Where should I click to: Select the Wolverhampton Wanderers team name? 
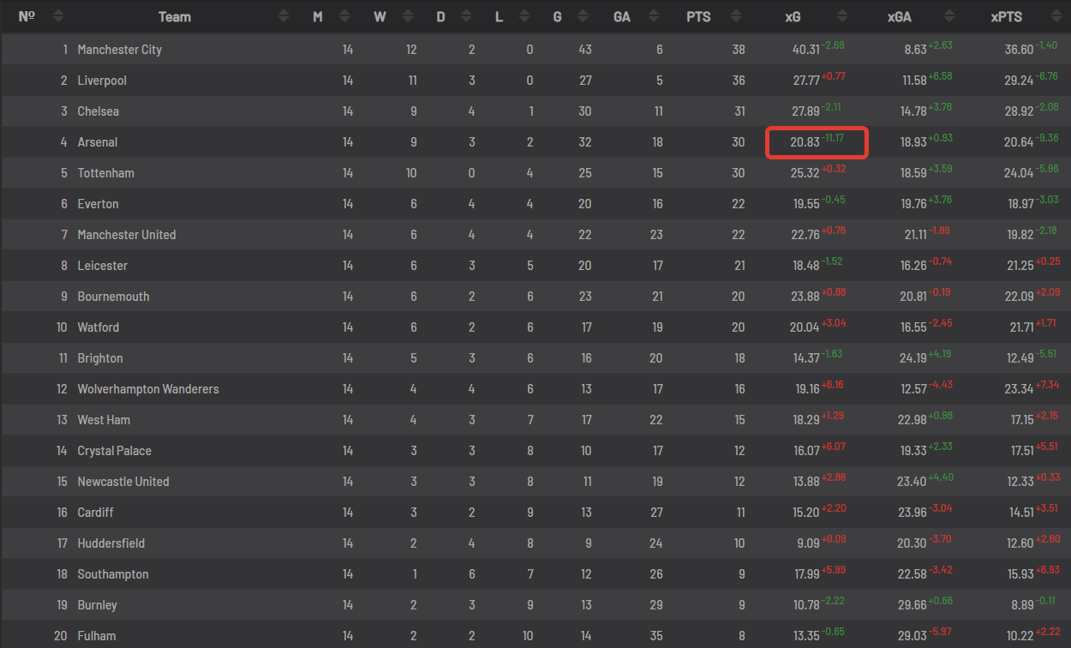tap(148, 389)
